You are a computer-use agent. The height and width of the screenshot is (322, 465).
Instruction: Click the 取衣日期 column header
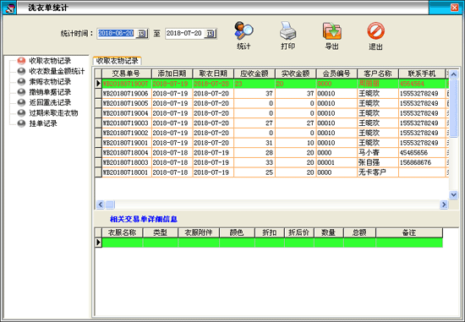pos(213,74)
